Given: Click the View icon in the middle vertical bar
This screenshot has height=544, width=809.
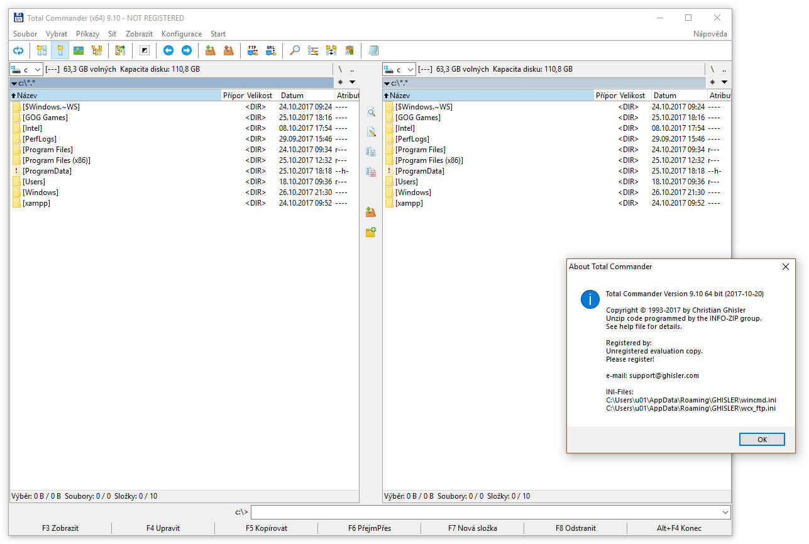Looking at the screenshot, I should (371, 112).
